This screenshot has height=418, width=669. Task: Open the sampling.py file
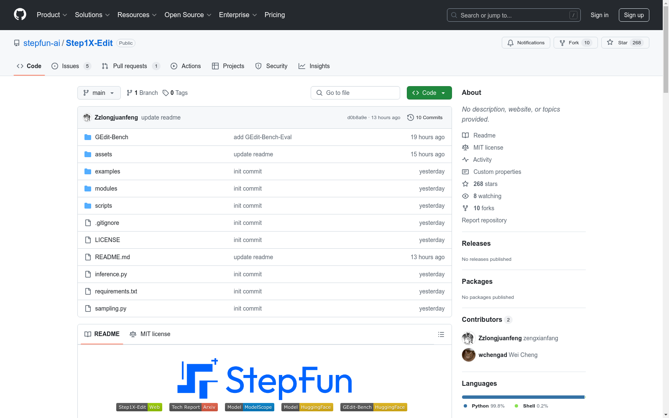[x=110, y=308]
